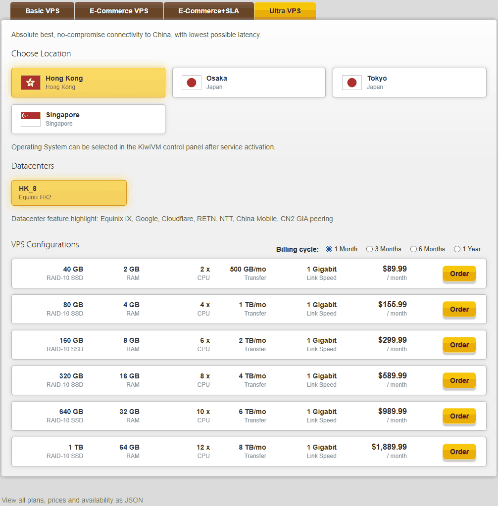Choose the Osaka location card
The width and height of the screenshot is (498, 506).
(x=249, y=83)
